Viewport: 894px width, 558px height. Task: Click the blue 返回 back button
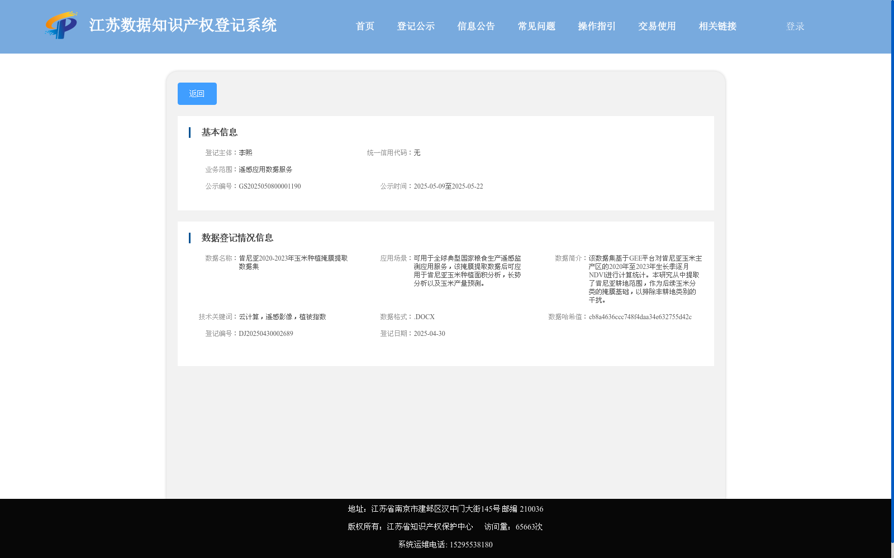[x=197, y=94]
